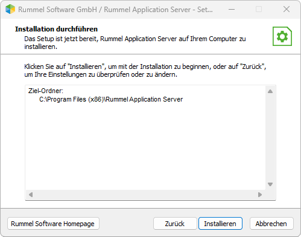
Task: Click the scroll right arrow in summary box
Action: (x=260, y=195)
